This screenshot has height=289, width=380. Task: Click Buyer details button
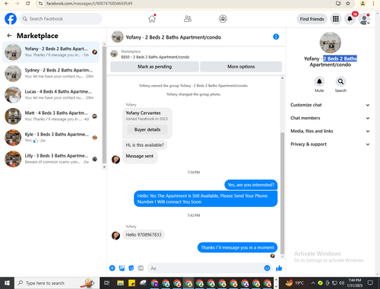click(147, 129)
